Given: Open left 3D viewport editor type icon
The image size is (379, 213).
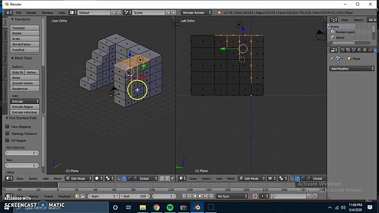Looking at the screenshot, I should pyautogui.click(x=9, y=179).
